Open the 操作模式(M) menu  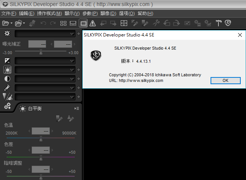click(x=49, y=14)
